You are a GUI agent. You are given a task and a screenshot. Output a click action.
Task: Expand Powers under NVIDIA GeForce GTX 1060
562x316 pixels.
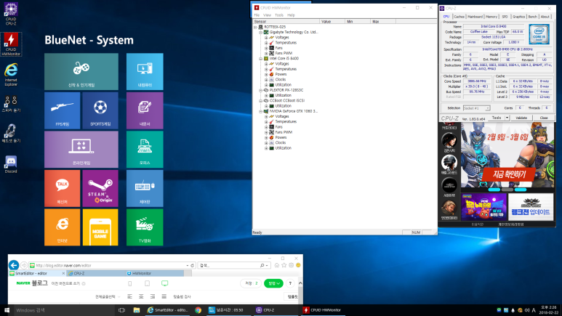(x=266, y=137)
